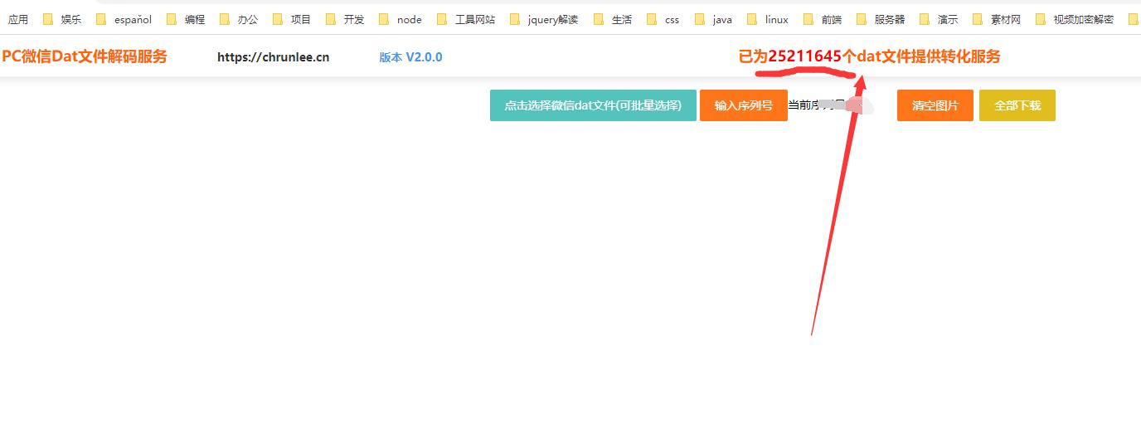Open the 素材网 bookmark folder
This screenshot has width=1141, height=444.
click(997, 19)
